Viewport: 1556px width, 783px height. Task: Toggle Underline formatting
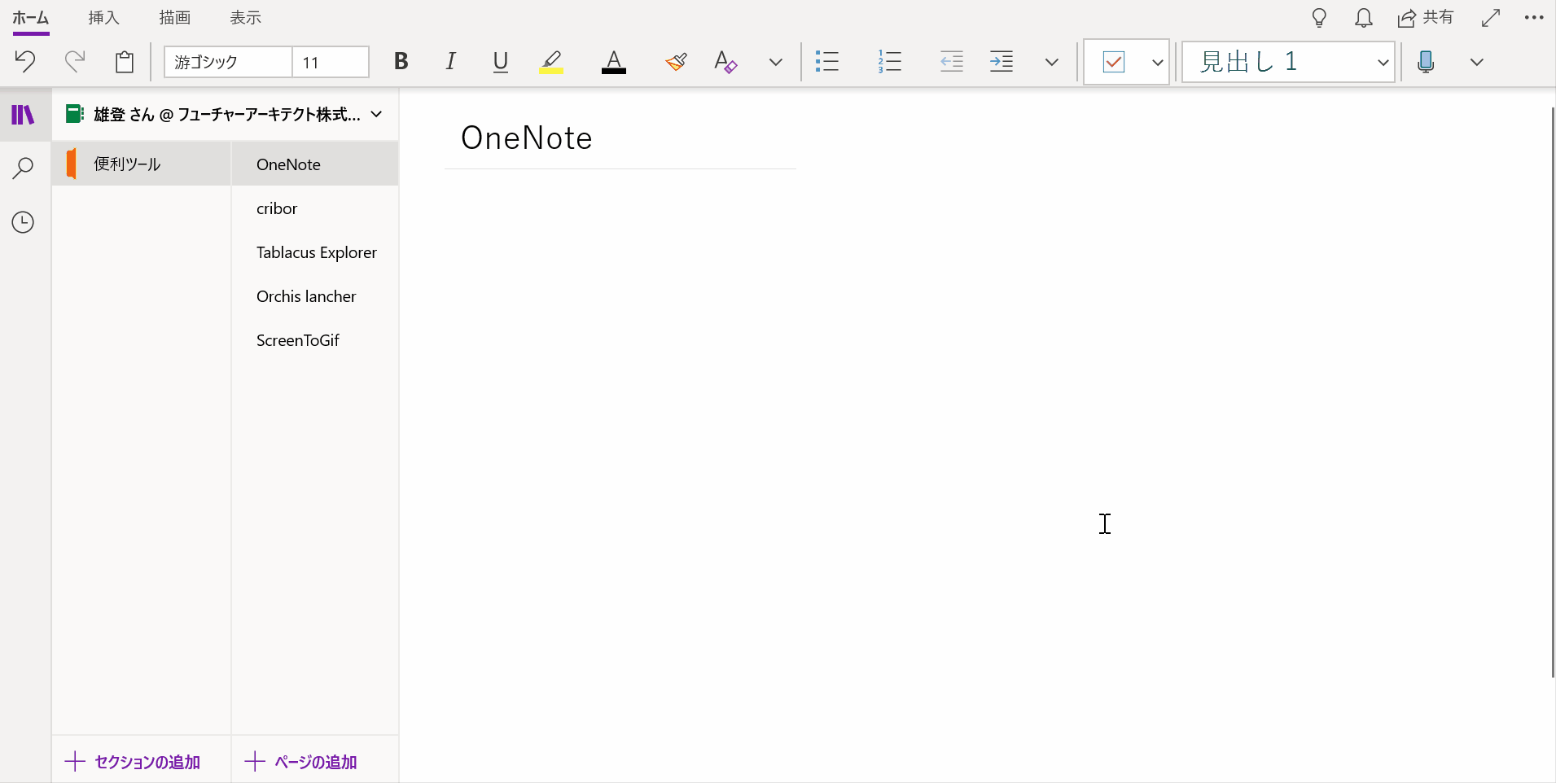[x=501, y=62]
